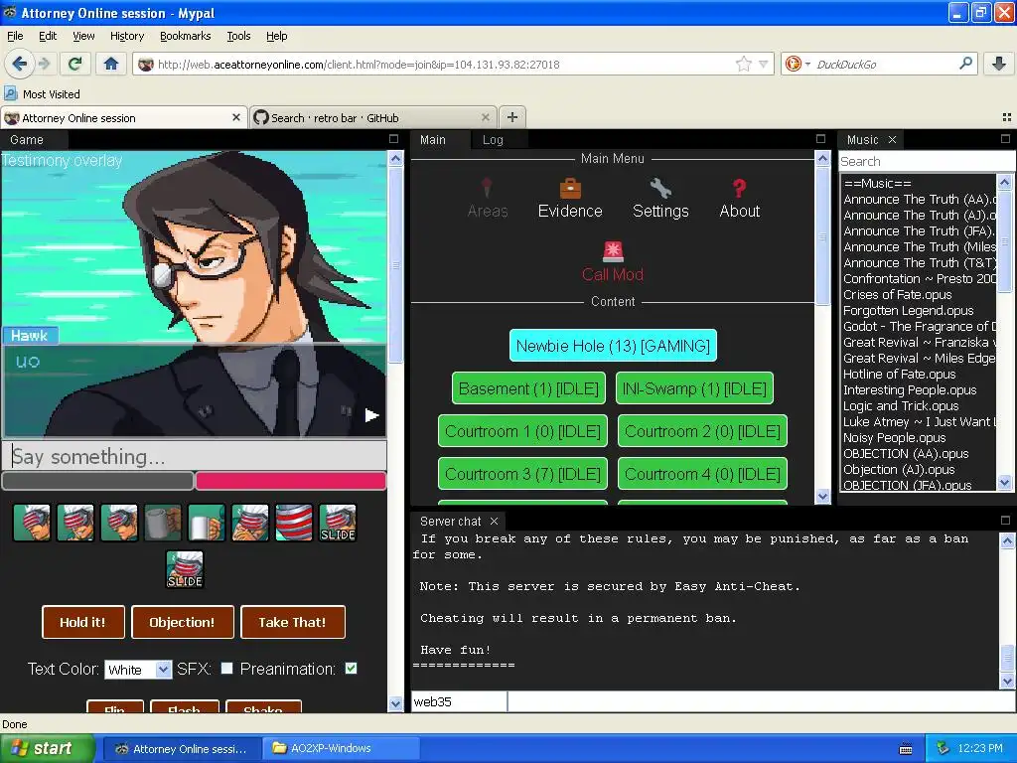Select the SLIDE emote in top row
This screenshot has height=763, width=1017.
tap(338, 523)
